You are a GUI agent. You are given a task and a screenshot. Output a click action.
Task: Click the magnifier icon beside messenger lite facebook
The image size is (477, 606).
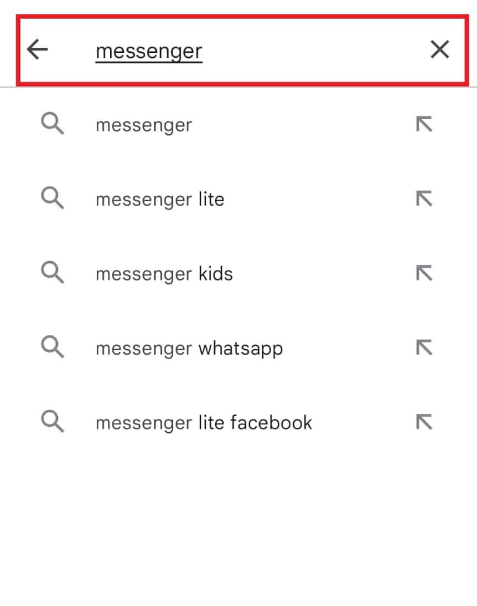tap(52, 422)
